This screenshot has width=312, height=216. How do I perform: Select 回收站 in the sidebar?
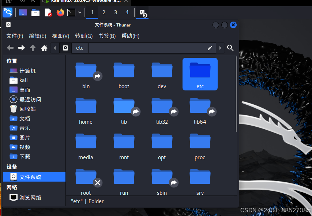(x=27, y=109)
